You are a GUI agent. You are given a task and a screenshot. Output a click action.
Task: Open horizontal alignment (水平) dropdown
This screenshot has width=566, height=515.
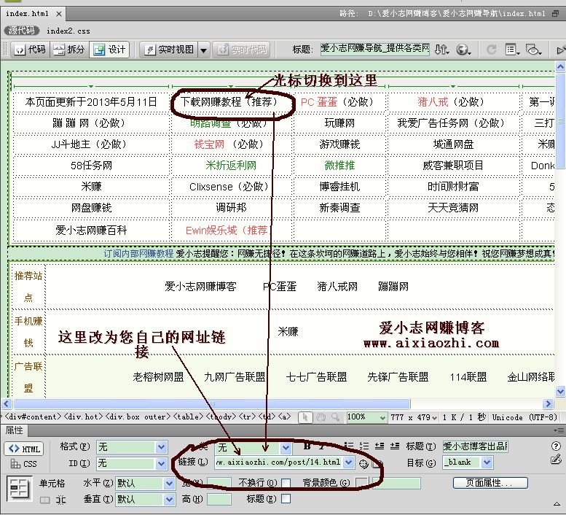point(169,484)
